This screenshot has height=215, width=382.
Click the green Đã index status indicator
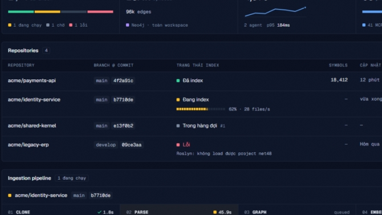pyautogui.click(x=178, y=80)
